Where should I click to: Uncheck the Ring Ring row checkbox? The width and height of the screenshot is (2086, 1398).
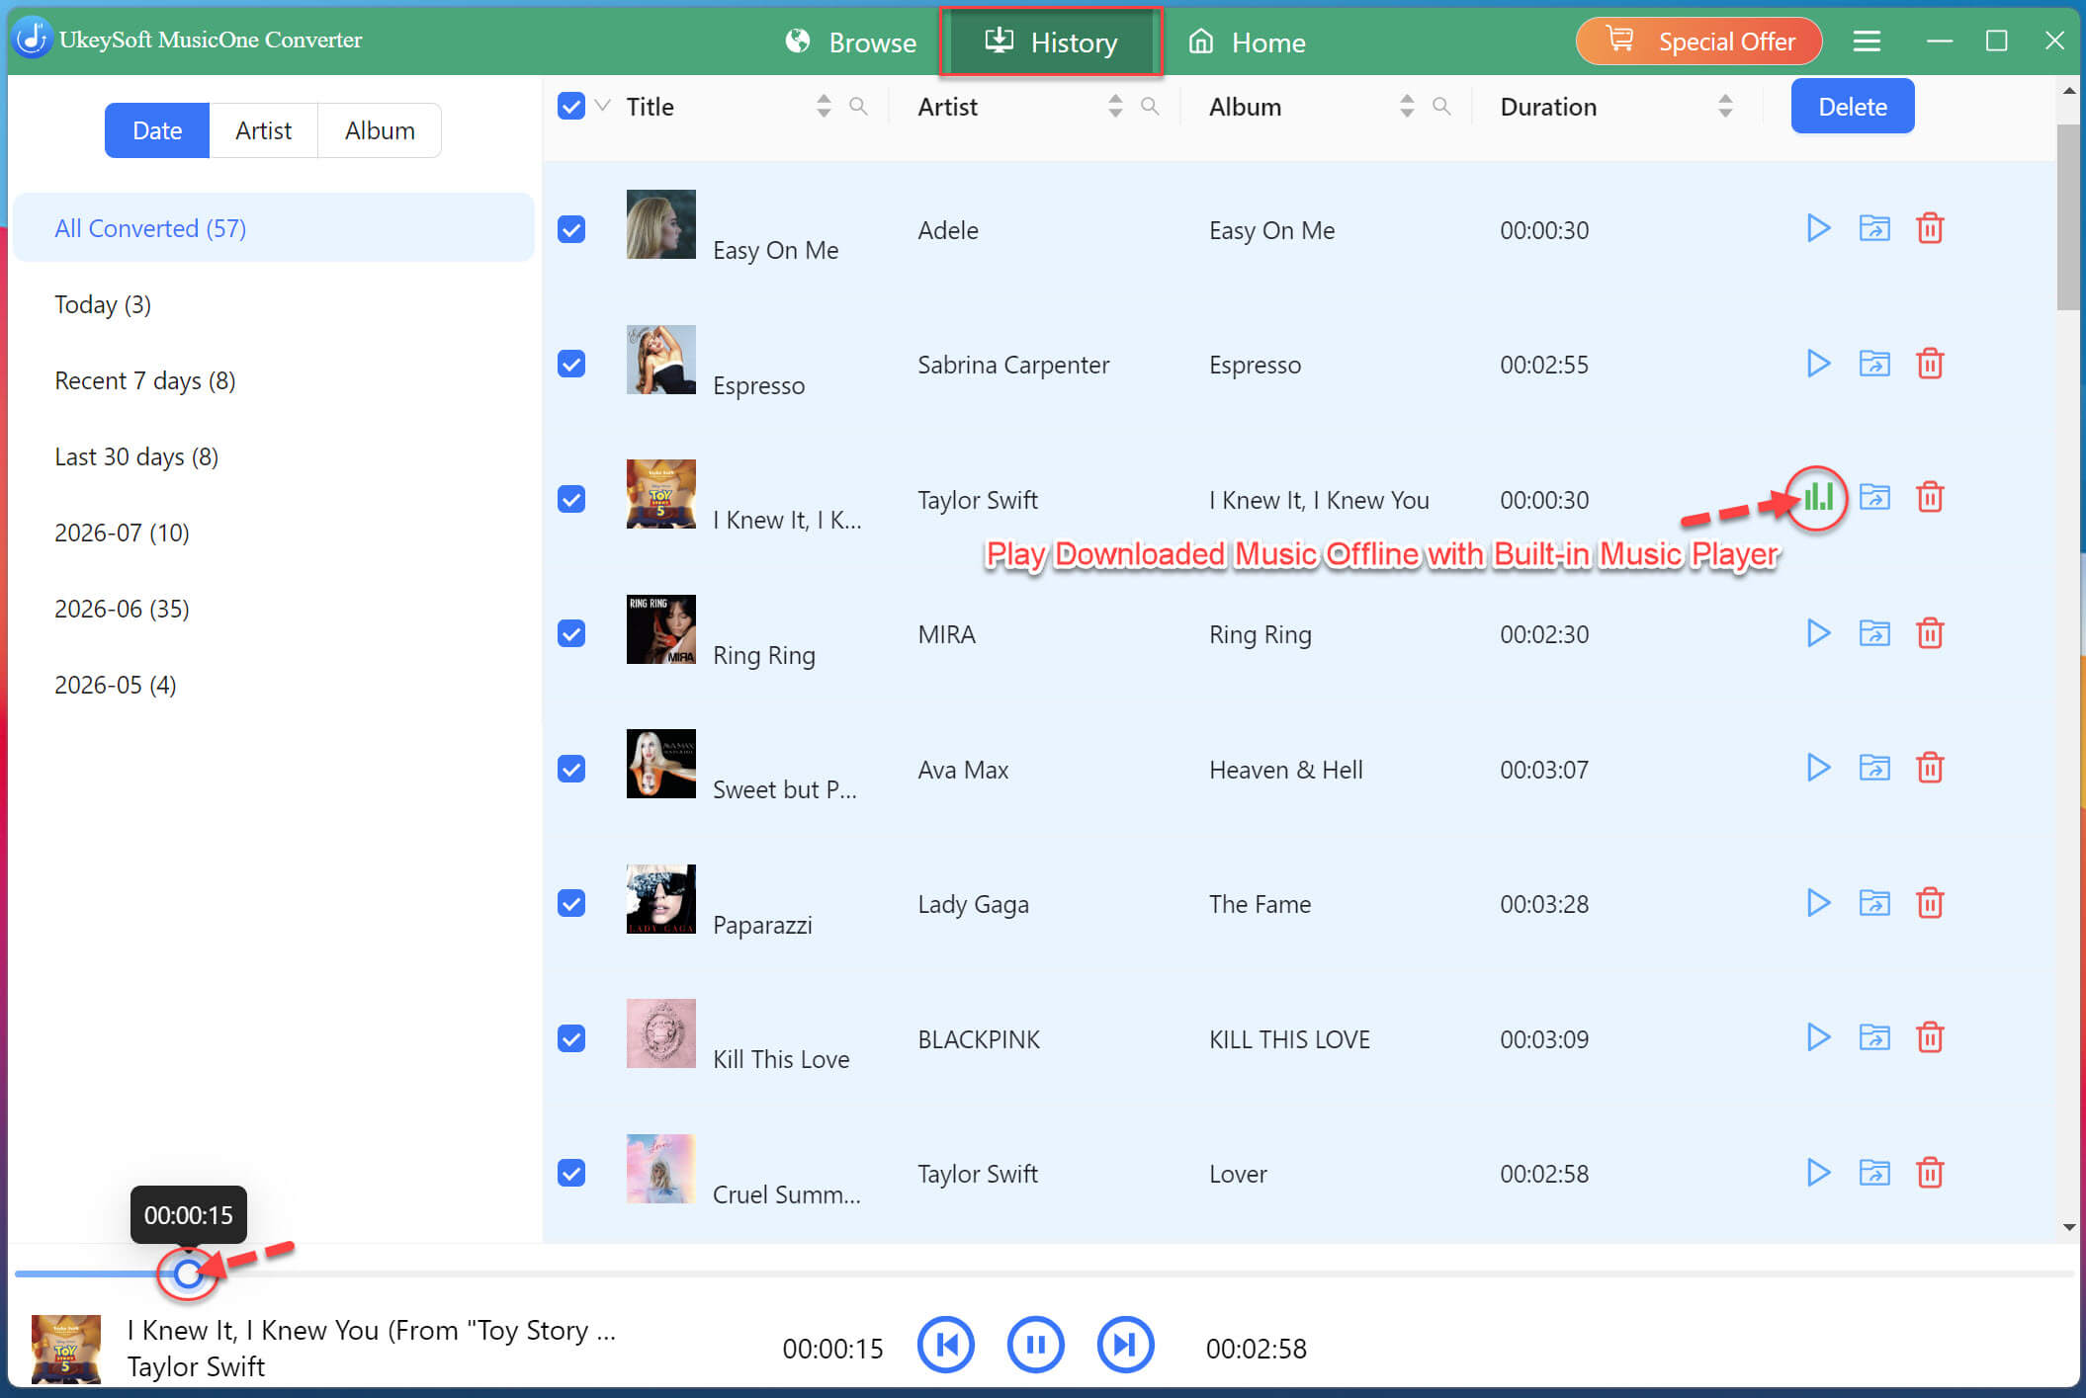pyautogui.click(x=571, y=633)
